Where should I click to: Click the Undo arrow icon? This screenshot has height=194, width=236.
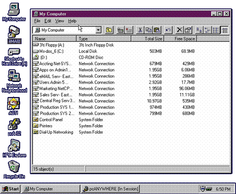point(168,30)
